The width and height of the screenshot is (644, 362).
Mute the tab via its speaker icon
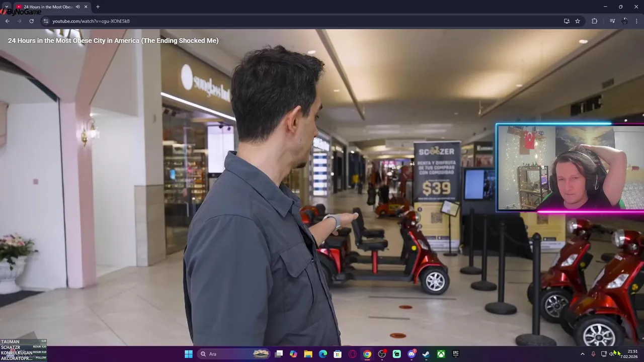point(77,7)
